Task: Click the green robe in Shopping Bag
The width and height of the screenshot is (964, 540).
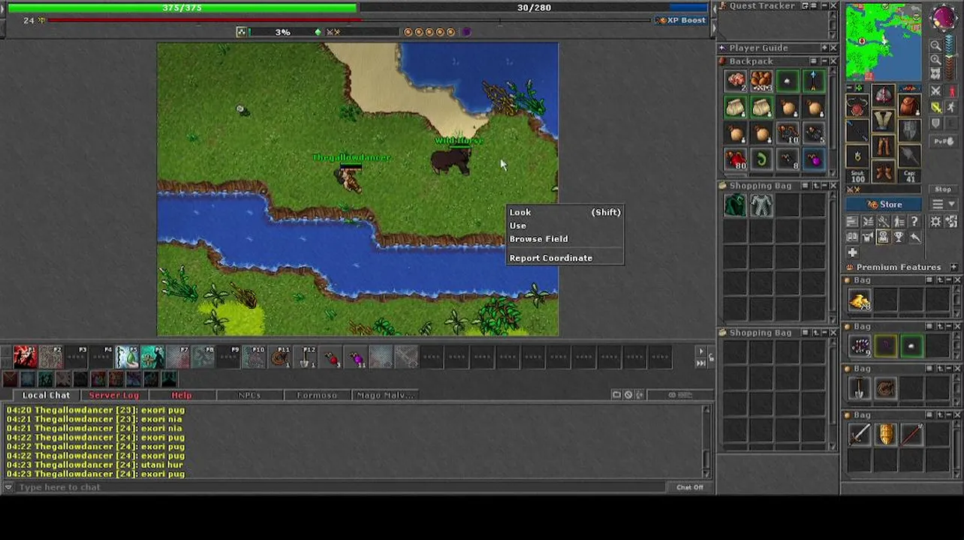Action: point(736,205)
